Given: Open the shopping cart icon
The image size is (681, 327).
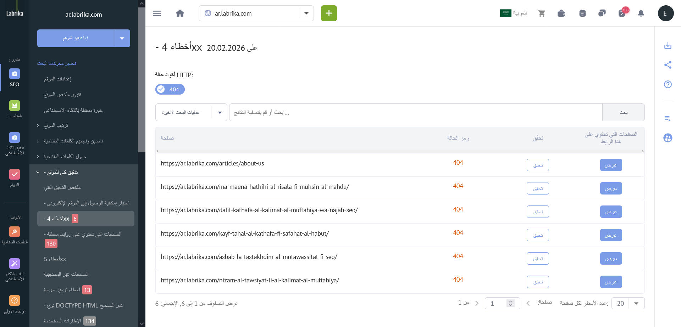Looking at the screenshot, I should [x=541, y=13].
